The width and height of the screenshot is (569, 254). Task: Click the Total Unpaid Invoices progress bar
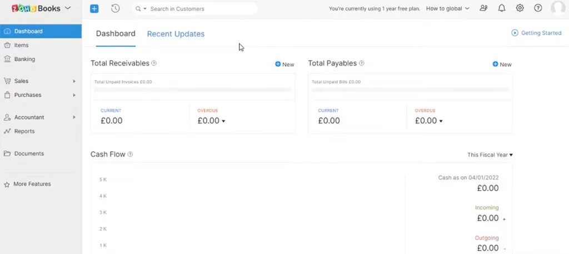[193, 89]
